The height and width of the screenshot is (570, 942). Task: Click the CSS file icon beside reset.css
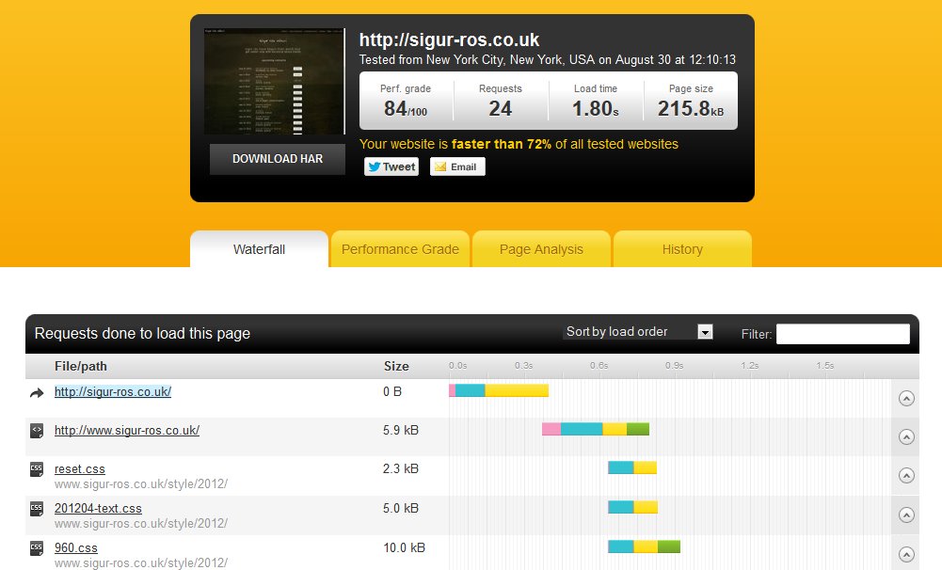37,469
